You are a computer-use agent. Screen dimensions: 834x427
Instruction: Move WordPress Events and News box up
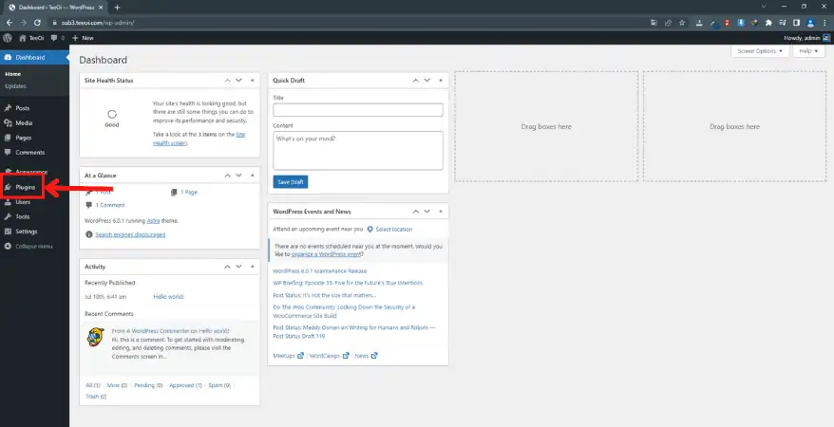point(416,212)
